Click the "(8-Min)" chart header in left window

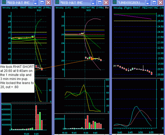click(x=47, y=8)
